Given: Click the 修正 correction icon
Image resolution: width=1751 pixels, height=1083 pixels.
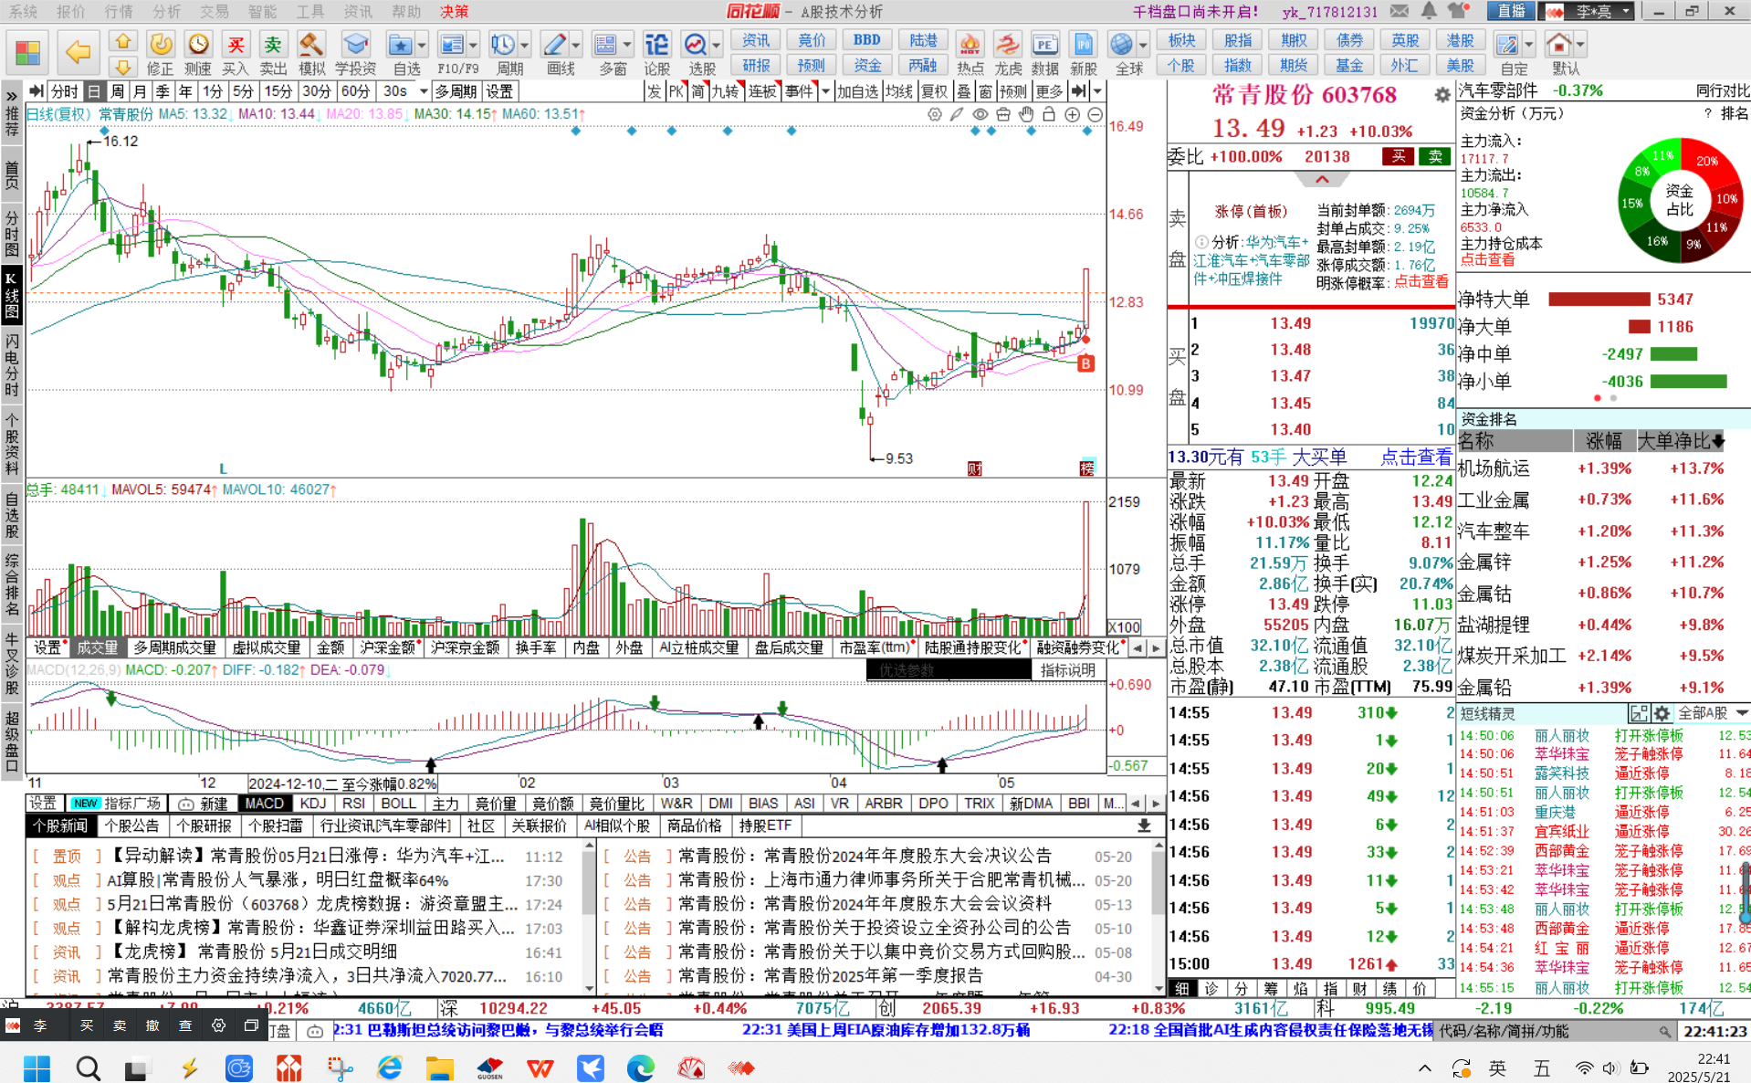Looking at the screenshot, I should click(161, 53).
